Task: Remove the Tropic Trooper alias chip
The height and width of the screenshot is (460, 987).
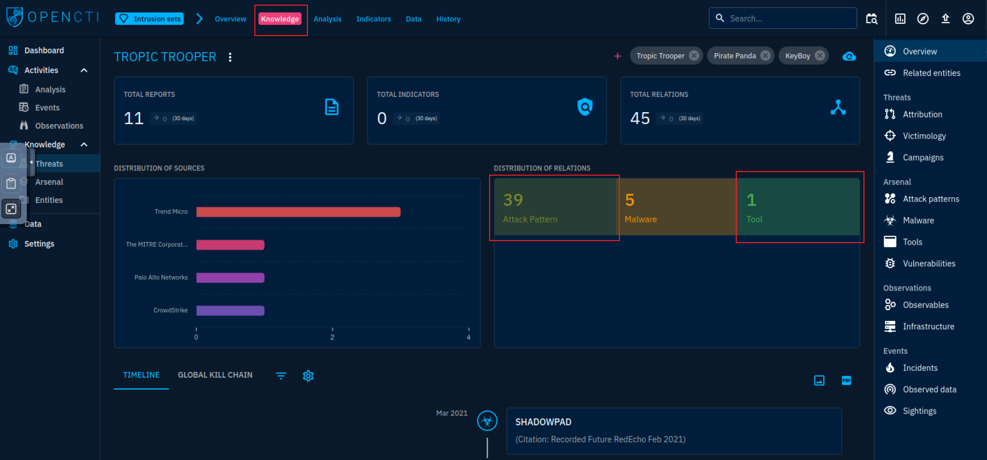Action: [694, 56]
